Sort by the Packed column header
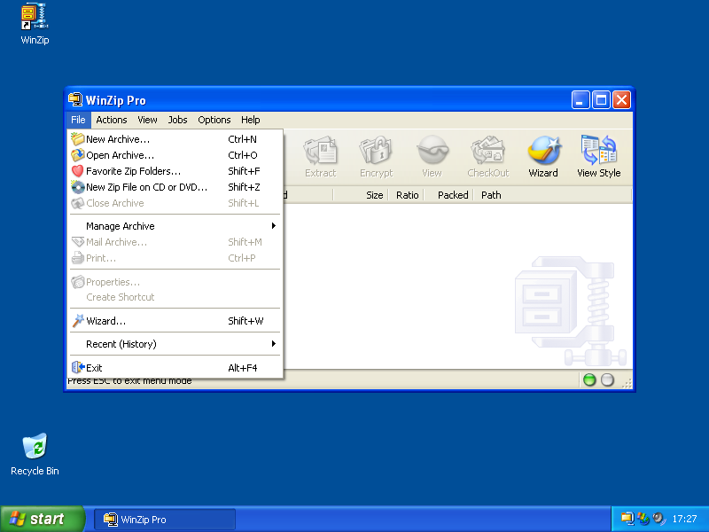The width and height of the screenshot is (709, 532). 452,195
